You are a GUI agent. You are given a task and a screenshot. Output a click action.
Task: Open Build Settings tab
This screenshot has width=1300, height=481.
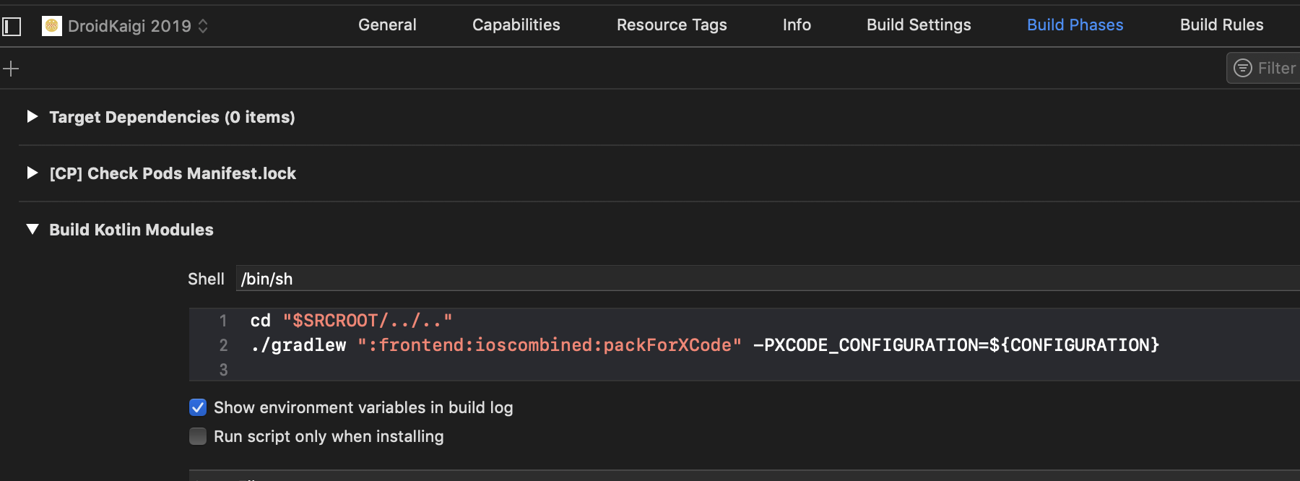pyautogui.click(x=918, y=25)
